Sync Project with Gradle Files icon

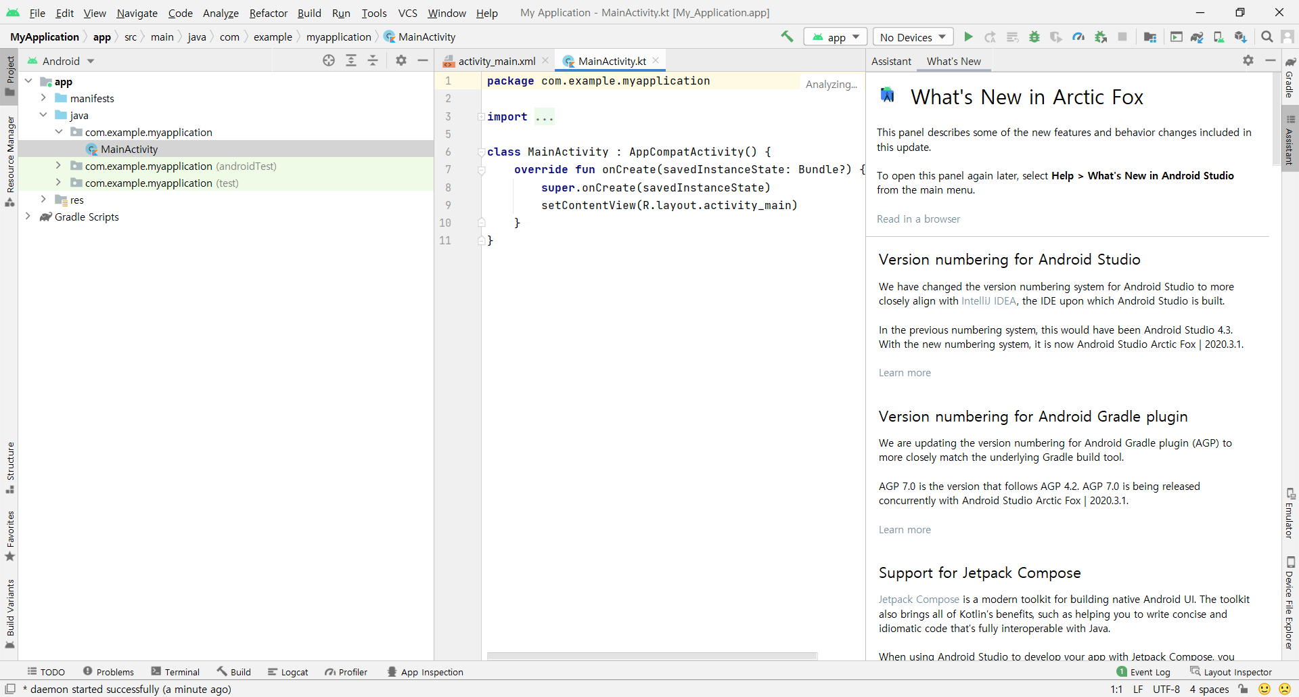point(1197,37)
